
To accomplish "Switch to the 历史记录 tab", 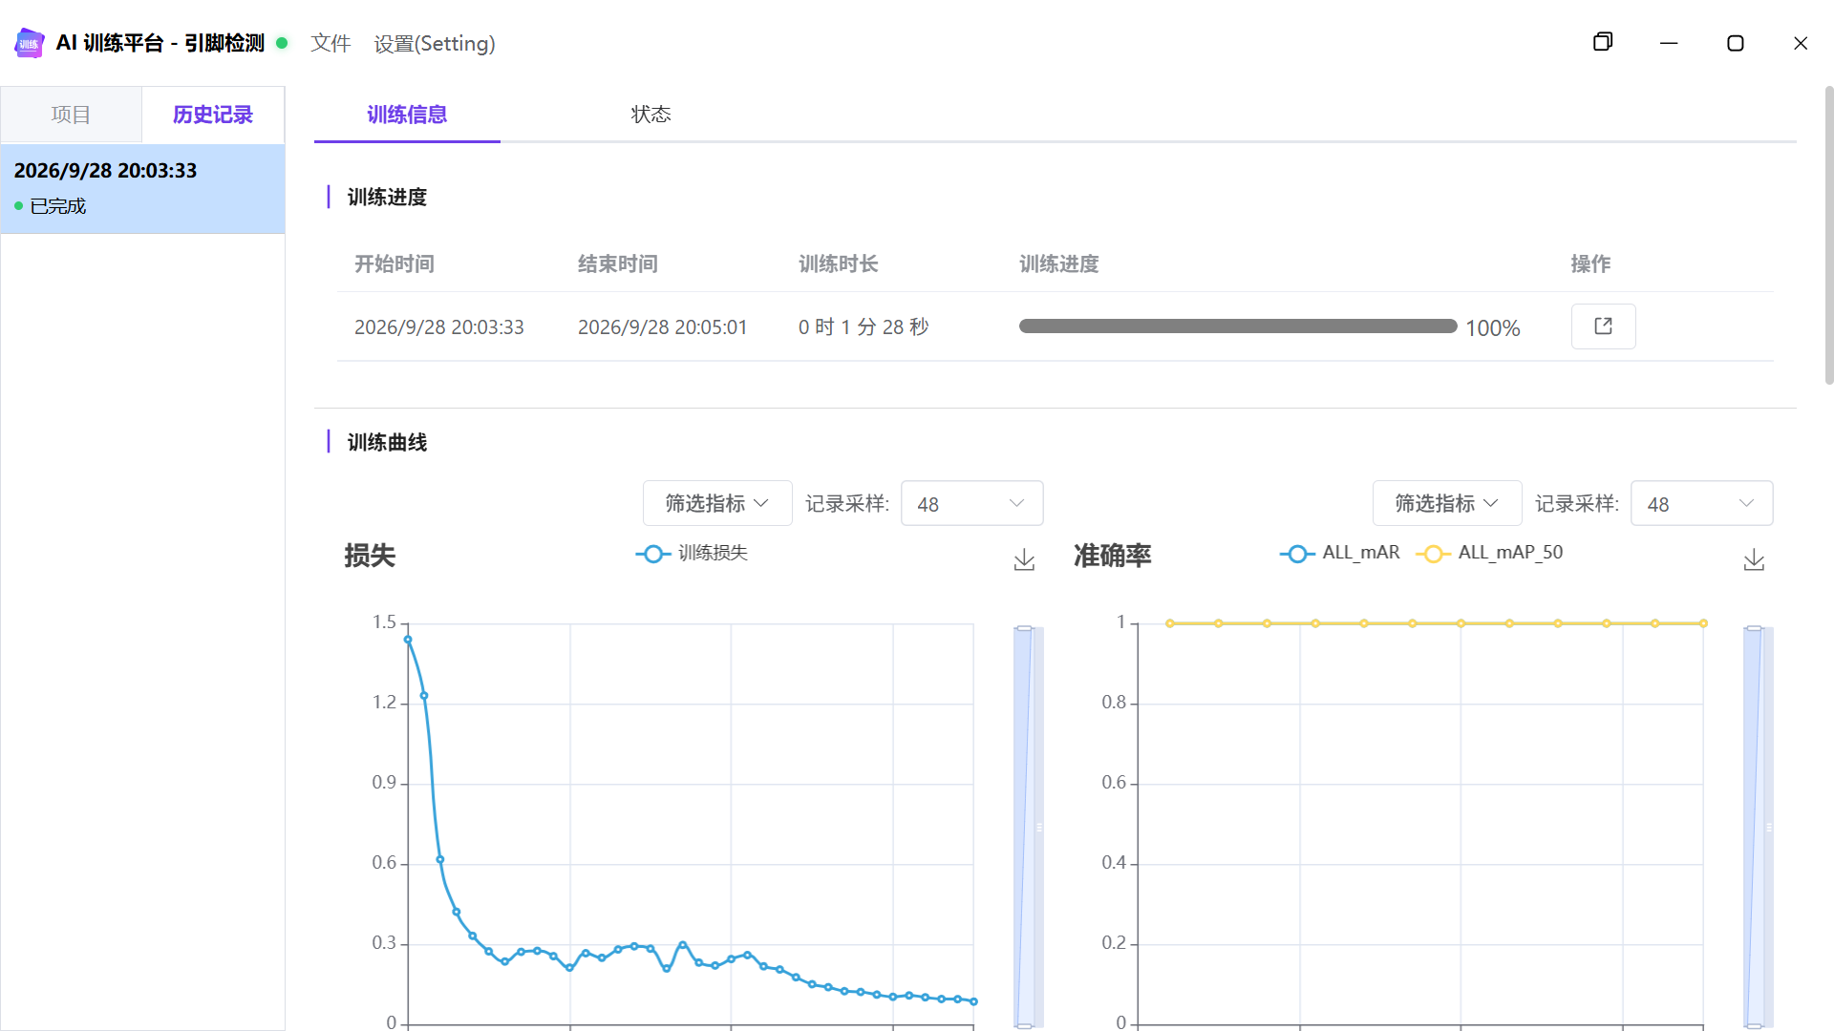I will click(x=213, y=115).
